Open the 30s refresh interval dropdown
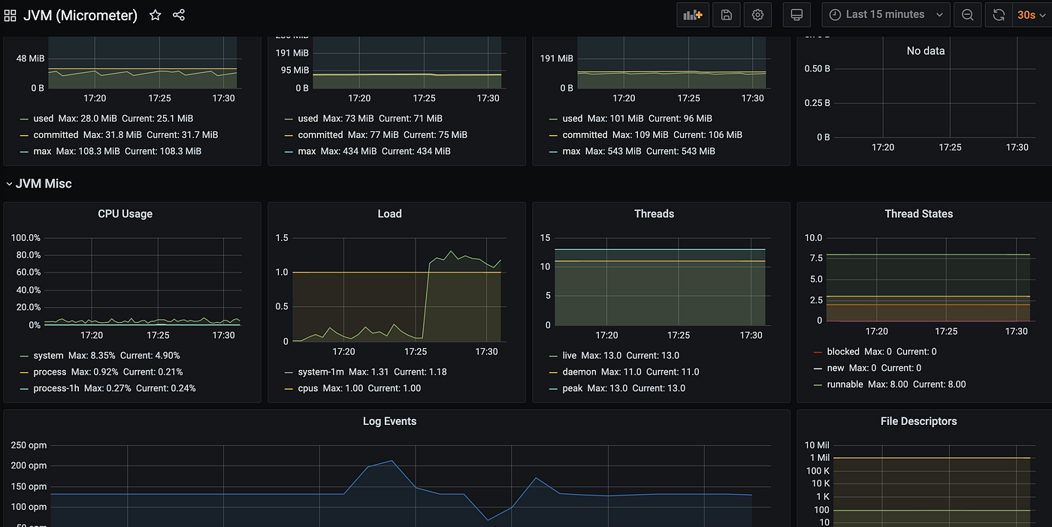The image size is (1052, 527). click(1029, 14)
